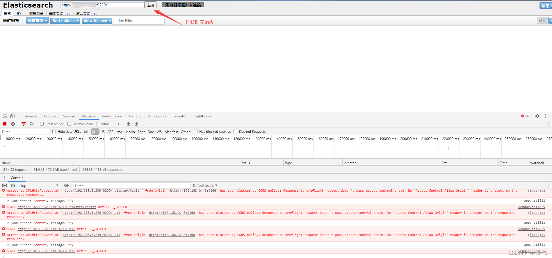The image size is (552, 258).
Task: Click the network Filter text field
Action: coord(25,132)
